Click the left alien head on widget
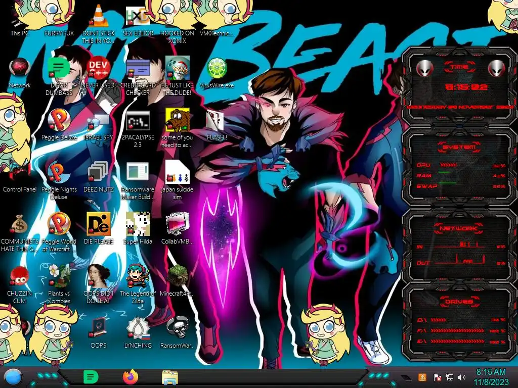Viewport: 518px width, 388px height. pos(425,69)
